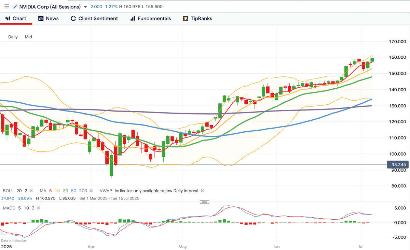Select the blue MA 50 period label
This screenshot has height=250, width=410.
pyautogui.click(x=73, y=191)
